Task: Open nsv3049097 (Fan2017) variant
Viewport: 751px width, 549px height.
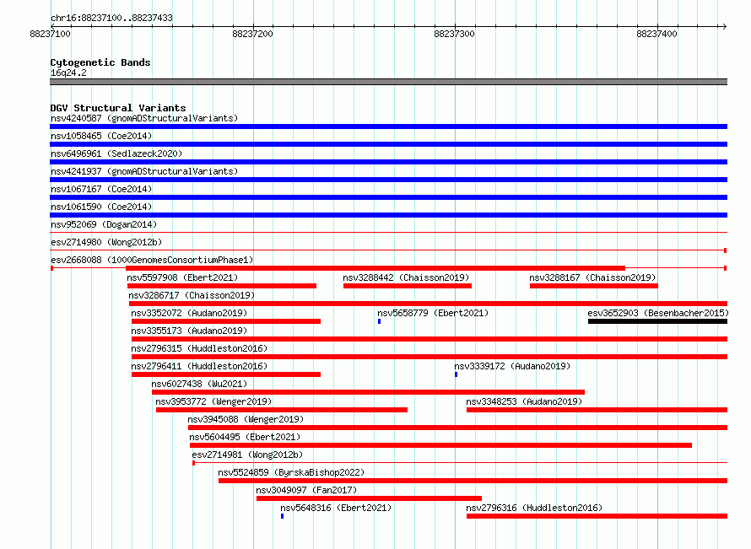Action: coord(306,490)
